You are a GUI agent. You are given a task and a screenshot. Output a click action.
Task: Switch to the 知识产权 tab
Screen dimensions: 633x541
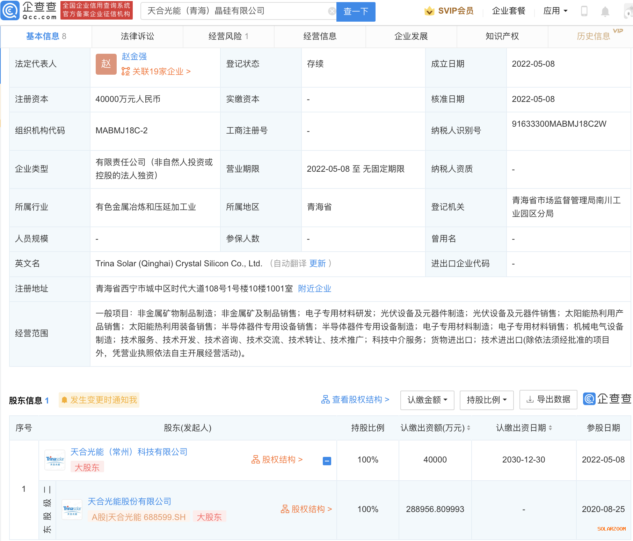(502, 36)
